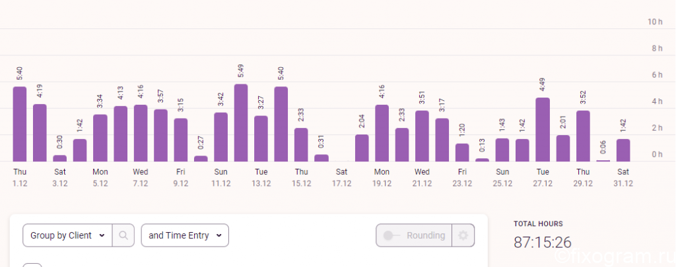Click the Total Hours value 87:15:26

coord(543,242)
